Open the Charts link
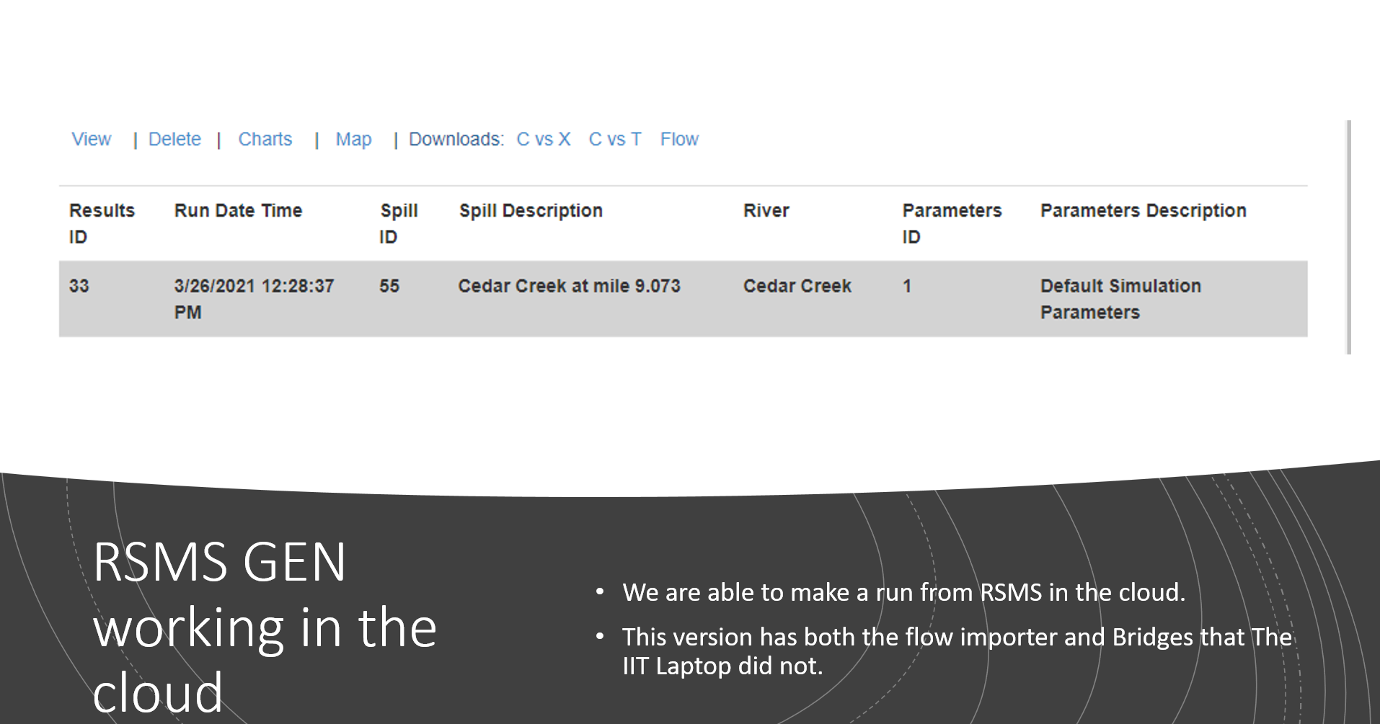Viewport: 1380px width, 724px height. pos(265,139)
